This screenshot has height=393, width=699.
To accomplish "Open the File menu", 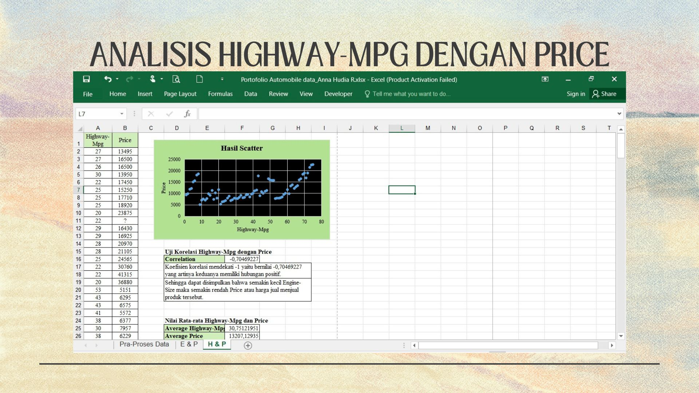I will click(x=88, y=94).
